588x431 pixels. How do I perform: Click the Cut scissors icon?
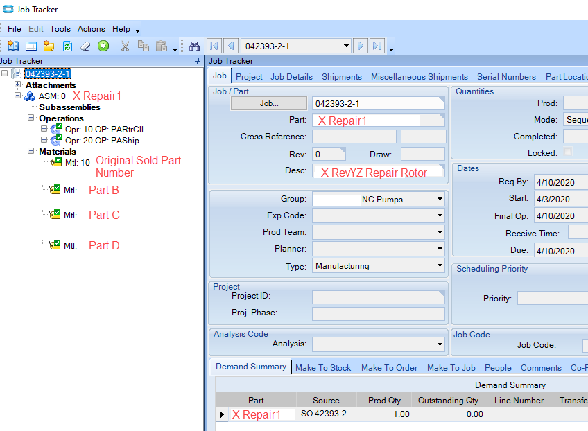click(x=125, y=46)
